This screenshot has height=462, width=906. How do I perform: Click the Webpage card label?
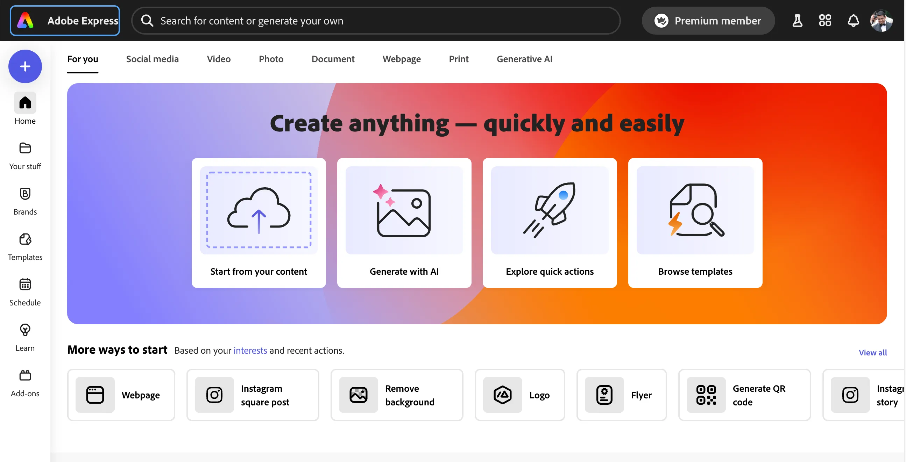pyautogui.click(x=141, y=395)
